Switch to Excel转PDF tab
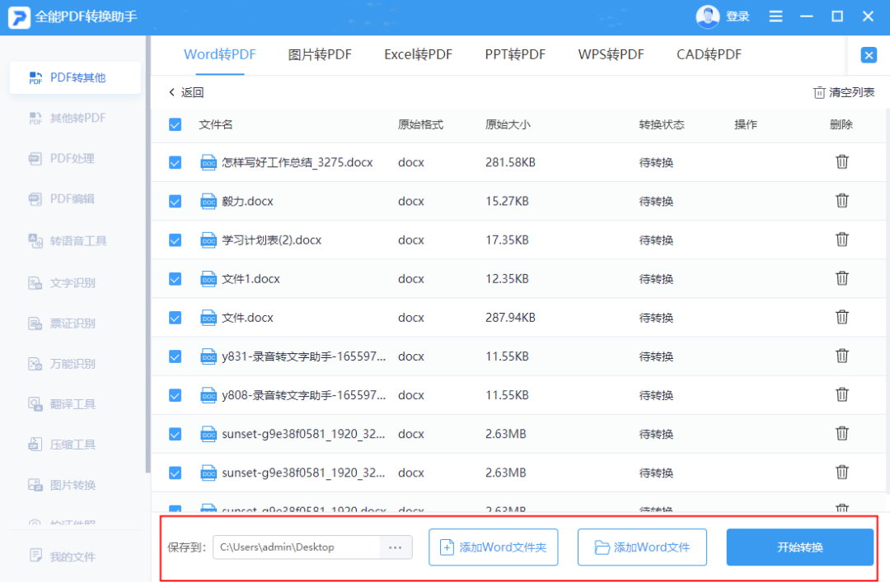This screenshot has height=582, width=890. pos(418,54)
